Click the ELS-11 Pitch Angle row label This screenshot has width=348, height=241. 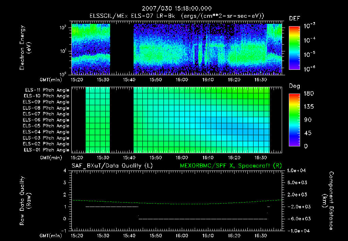[x=47, y=90]
